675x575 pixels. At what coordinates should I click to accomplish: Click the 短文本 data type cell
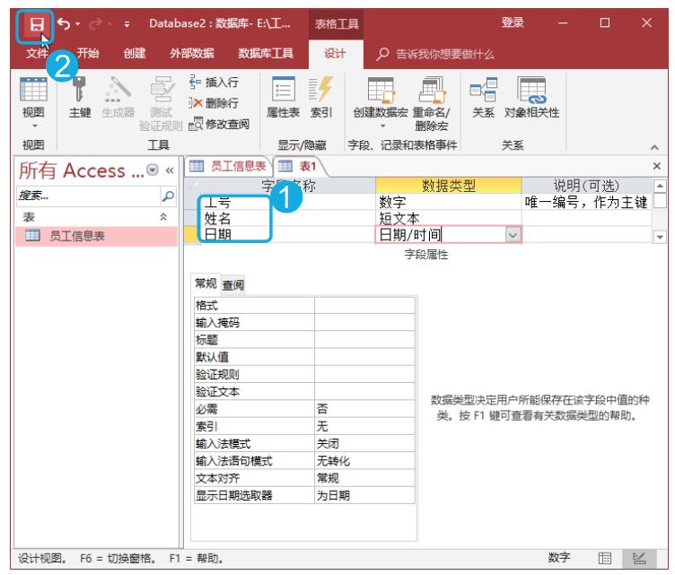[x=448, y=219]
